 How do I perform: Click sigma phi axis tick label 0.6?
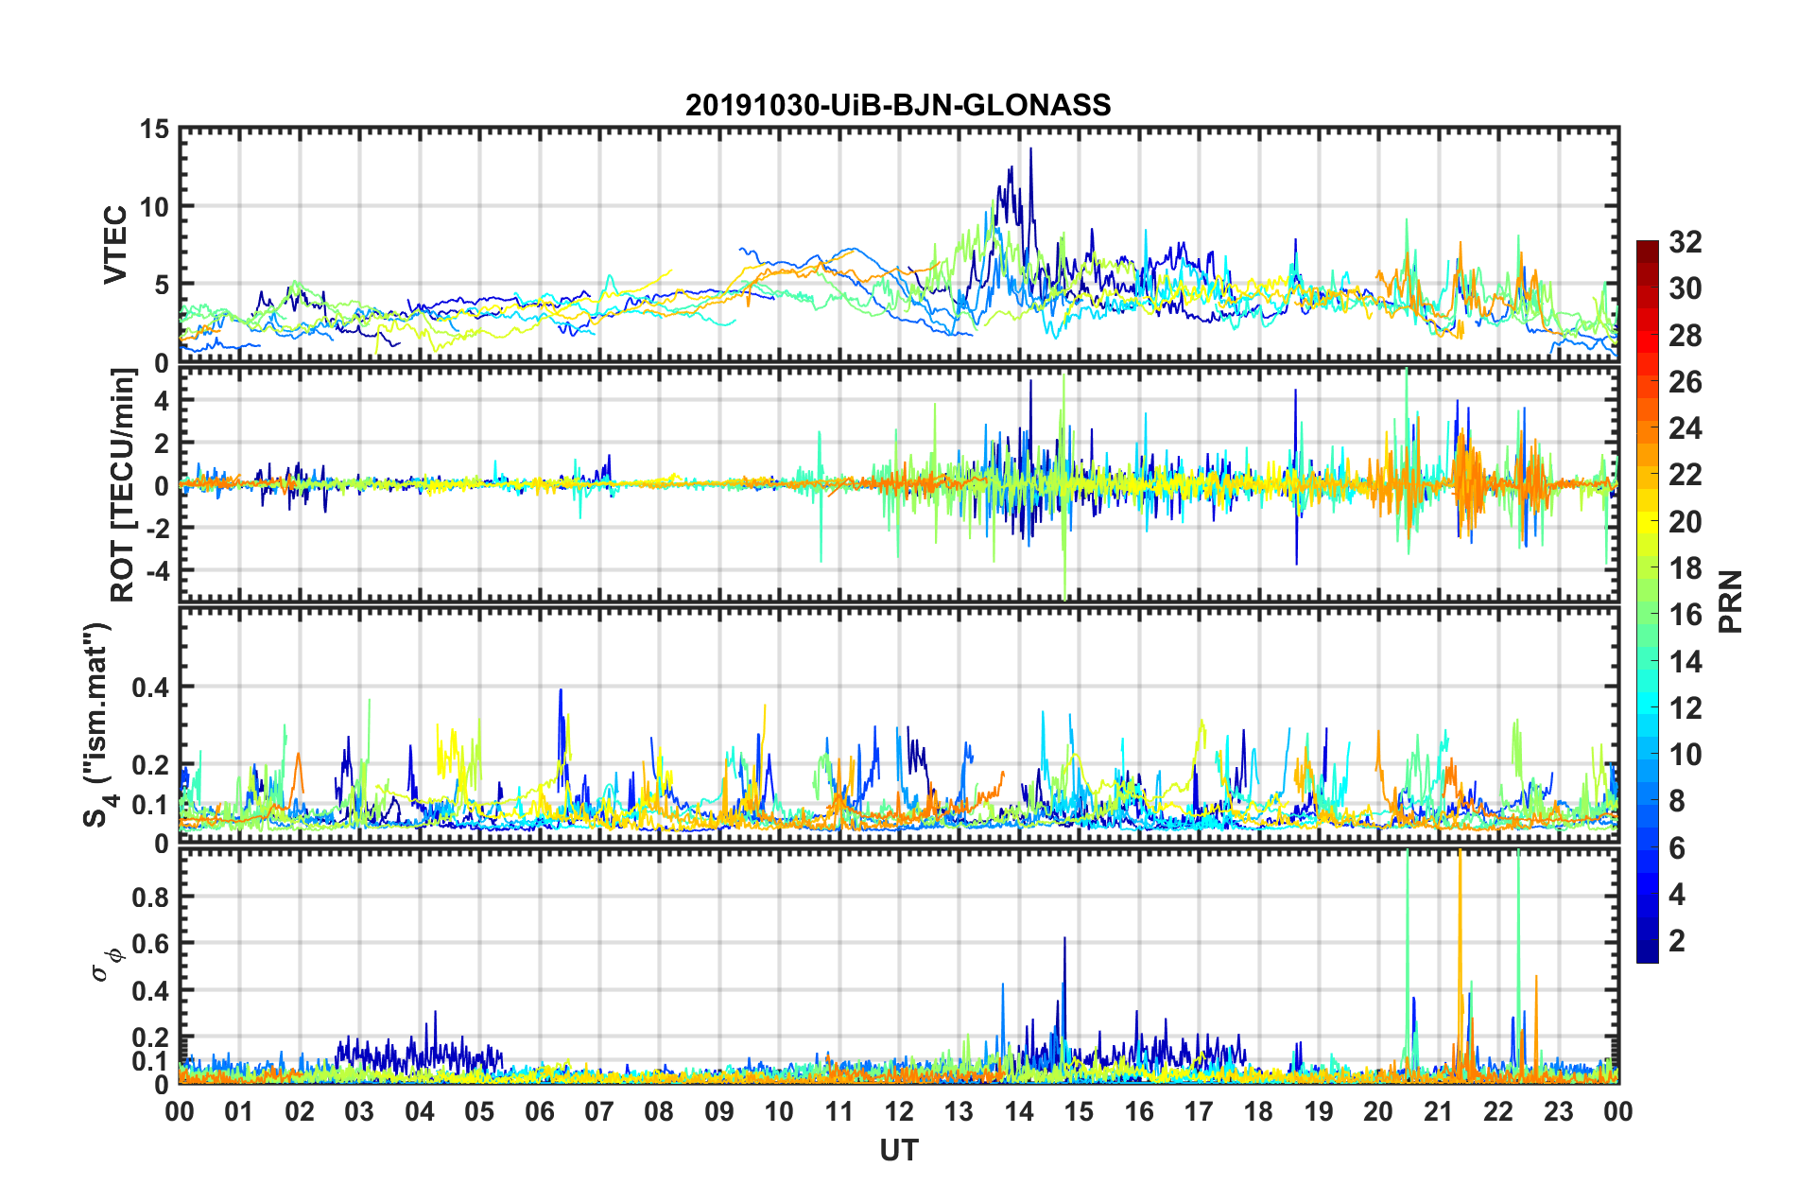pos(151,944)
